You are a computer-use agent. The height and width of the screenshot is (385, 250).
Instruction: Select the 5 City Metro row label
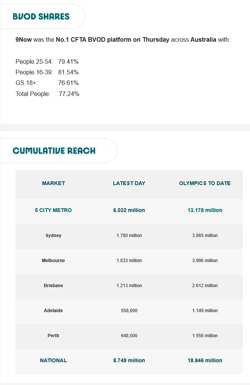coord(53,210)
